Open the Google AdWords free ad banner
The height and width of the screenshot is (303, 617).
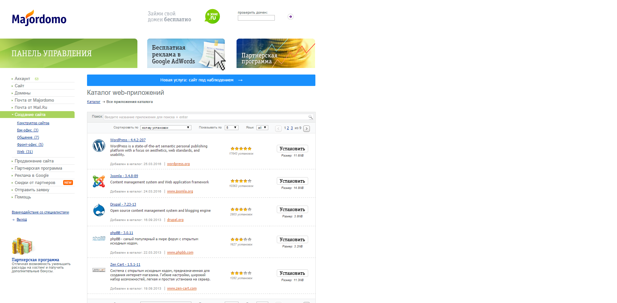pyautogui.click(x=186, y=53)
